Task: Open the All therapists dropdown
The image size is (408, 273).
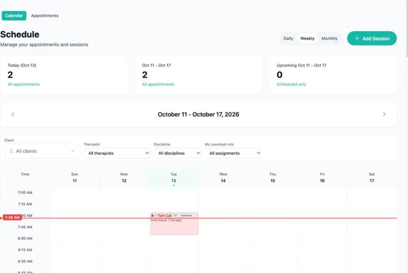Action: pyautogui.click(x=117, y=153)
